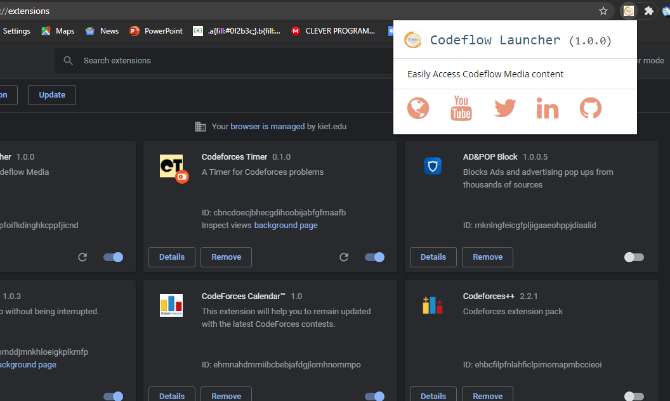Image resolution: width=670 pixels, height=401 pixels.
Task: Disable the Codeflow Launcher card toggle
Action: (x=113, y=257)
